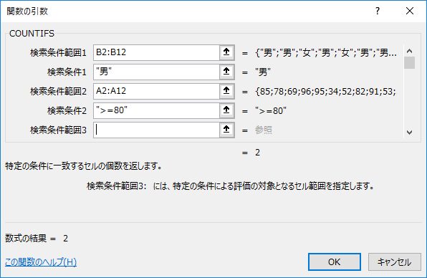The height and width of the screenshot is (278, 427).
Task: Close the 関数の引数 dialog
Action: pyautogui.click(x=410, y=11)
